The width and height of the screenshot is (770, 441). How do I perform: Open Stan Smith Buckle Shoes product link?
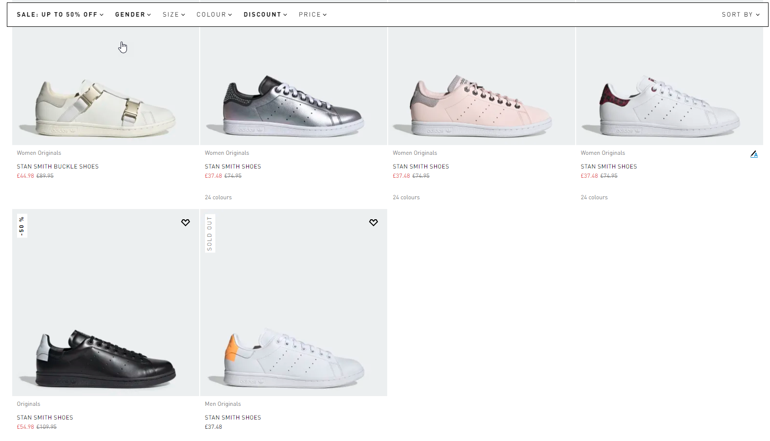(x=58, y=167)
